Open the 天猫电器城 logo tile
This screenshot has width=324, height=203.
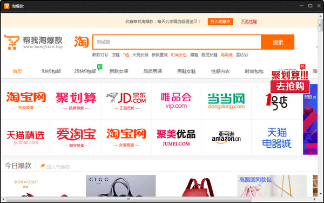pyautogui.click(x=276, y=137)
